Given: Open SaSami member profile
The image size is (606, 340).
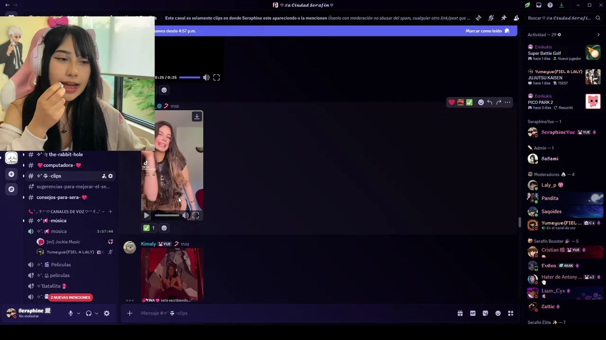Looking at the screenshot, I should tap(564, 159).
